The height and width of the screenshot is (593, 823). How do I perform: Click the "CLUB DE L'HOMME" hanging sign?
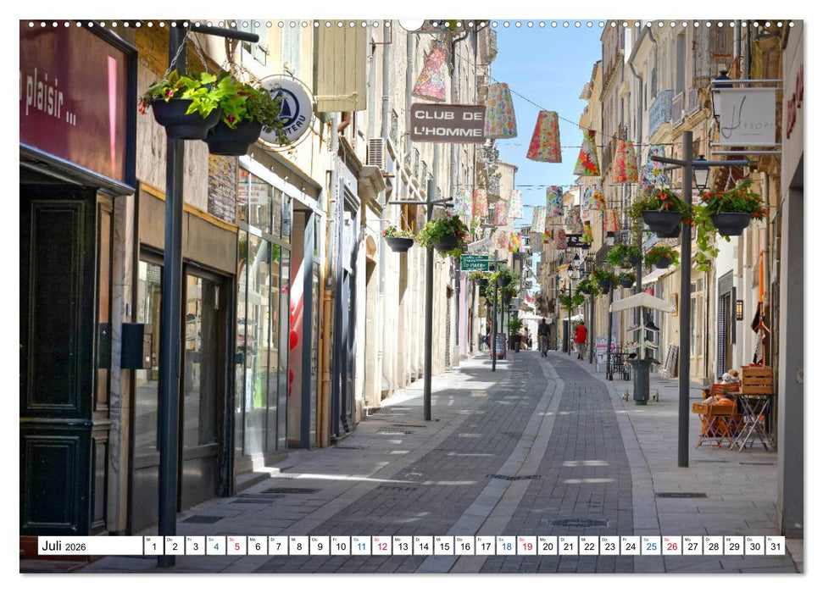tap(447, 123)
